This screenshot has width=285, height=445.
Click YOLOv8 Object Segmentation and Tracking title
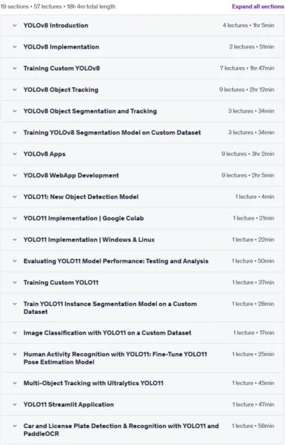(x=90, y=111)
